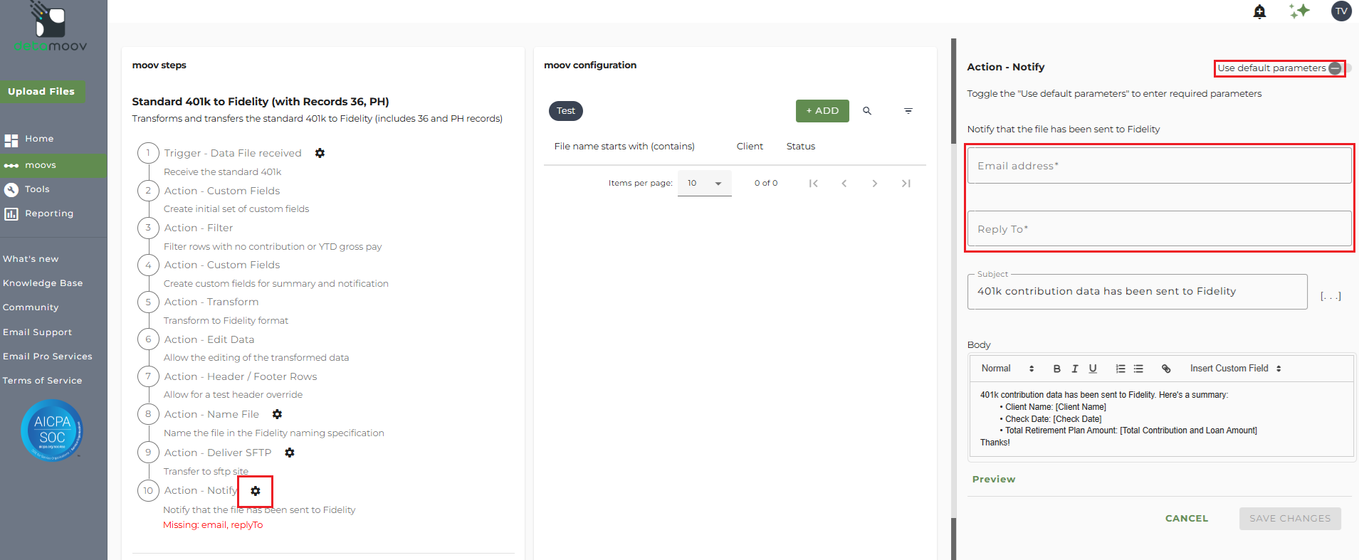1359x560 pixels.
Task: Click the Preview link
Action: pyautogui.click(x=994, y=480)
